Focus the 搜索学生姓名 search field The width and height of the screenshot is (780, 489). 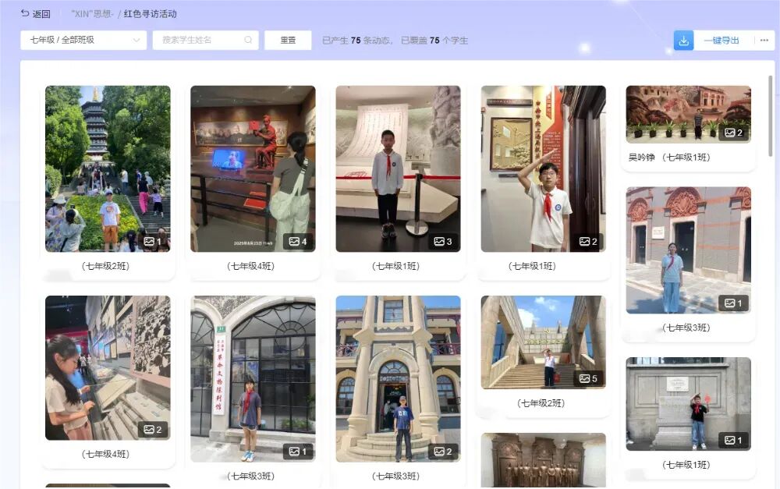(205, 40)
